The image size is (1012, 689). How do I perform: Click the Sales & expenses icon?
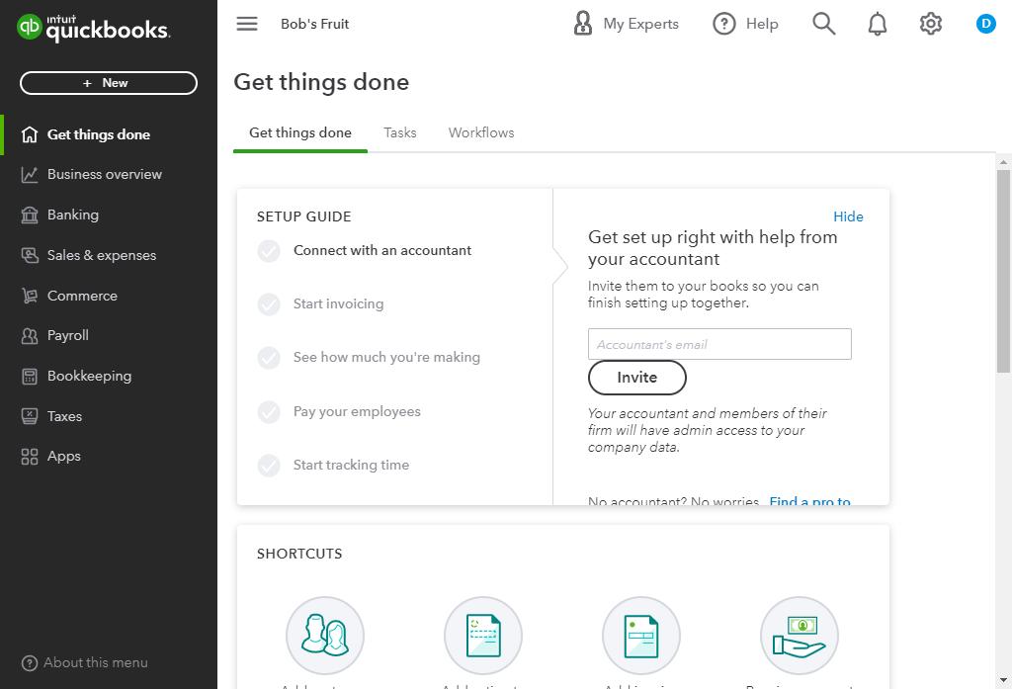pyautogui.click(x=30, y=255)
